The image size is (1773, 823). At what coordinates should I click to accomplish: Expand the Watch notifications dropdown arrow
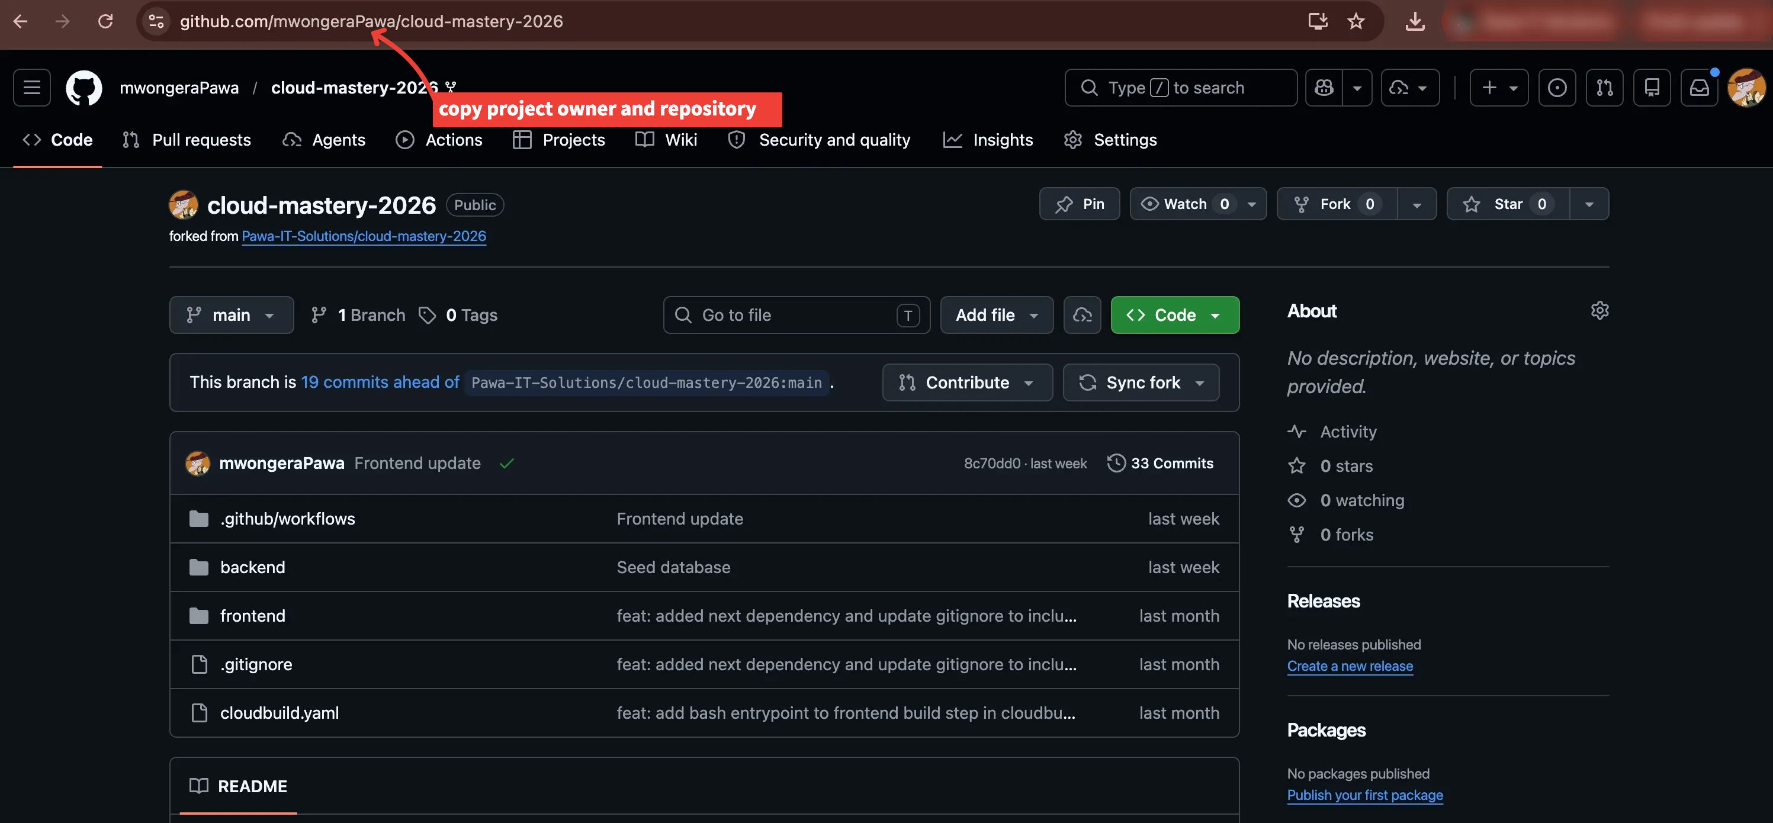[1252, 204]
